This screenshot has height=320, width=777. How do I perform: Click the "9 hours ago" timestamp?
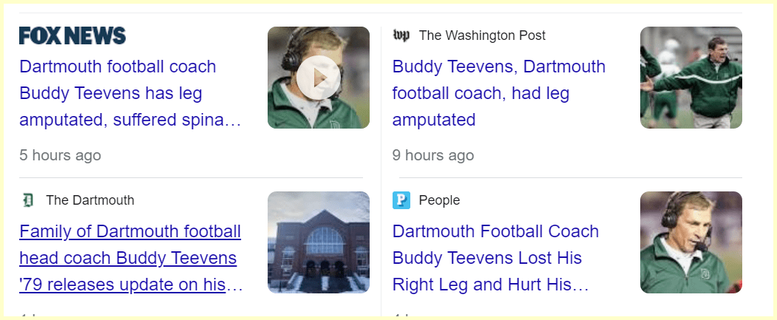(432, 155)
